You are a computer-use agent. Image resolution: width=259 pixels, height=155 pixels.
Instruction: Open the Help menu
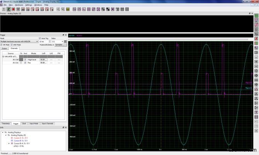(x=46, y=5)
